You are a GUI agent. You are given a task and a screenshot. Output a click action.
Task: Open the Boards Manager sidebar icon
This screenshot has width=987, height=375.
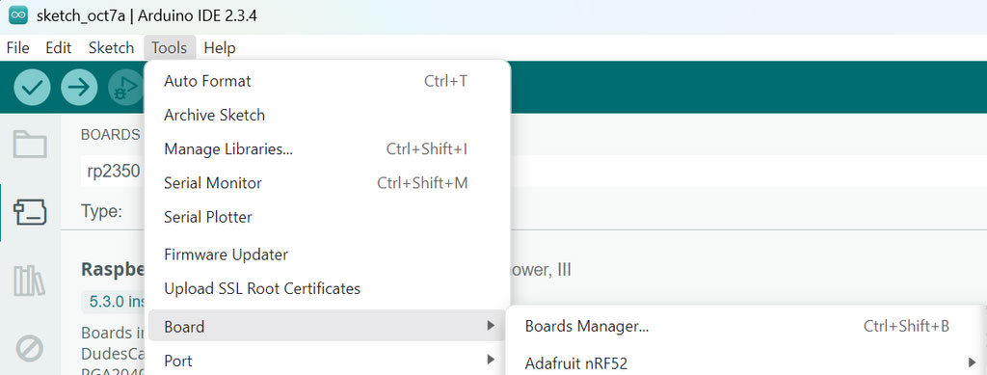30,212
